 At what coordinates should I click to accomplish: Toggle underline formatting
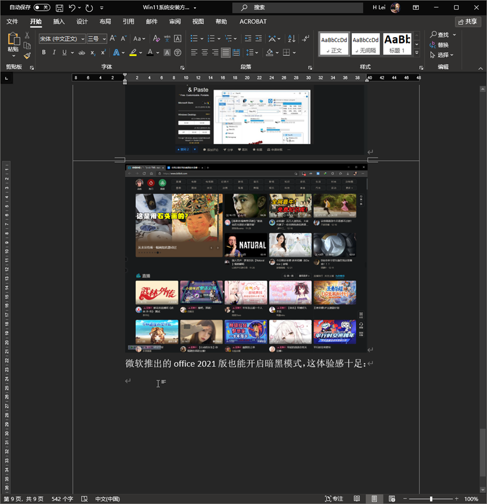(x=64, y=52)
